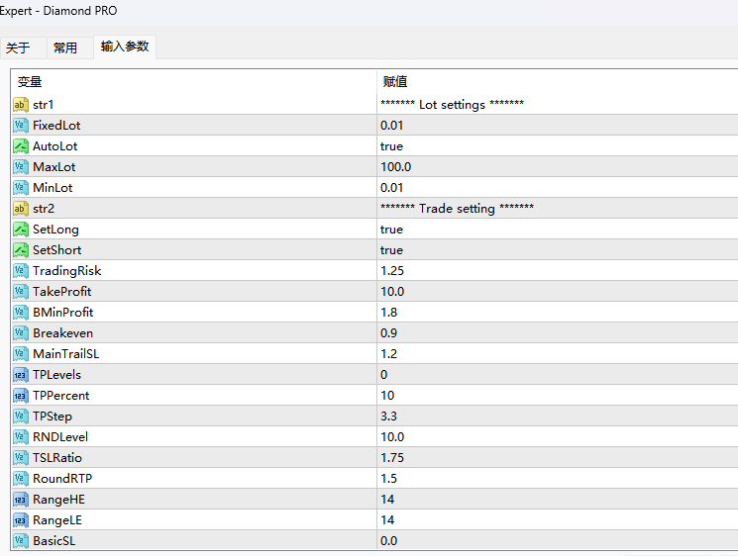
Task: Edit the MaxLot value 100.0
Action: pyautogui.click(x=395, y=167)
